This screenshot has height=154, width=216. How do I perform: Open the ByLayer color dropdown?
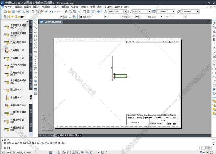[x=106, y=17]
